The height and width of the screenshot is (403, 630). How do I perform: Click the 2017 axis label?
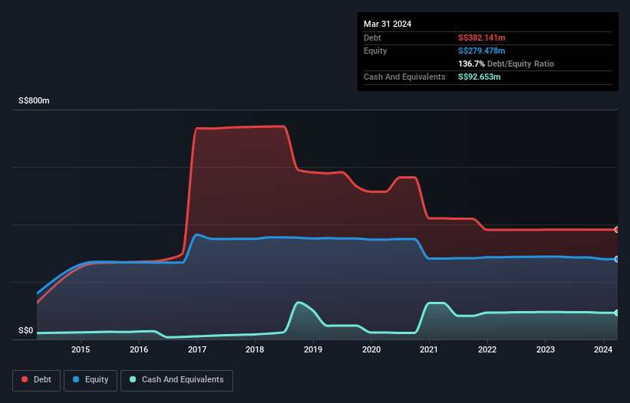pyautogui.click(x=197, y=349)
